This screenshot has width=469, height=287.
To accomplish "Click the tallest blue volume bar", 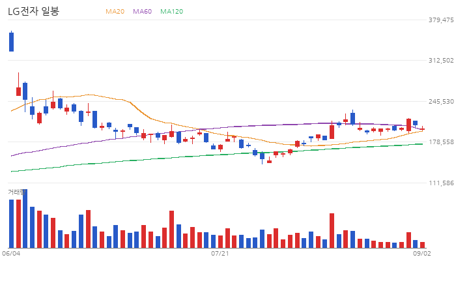I will [25, 219].
